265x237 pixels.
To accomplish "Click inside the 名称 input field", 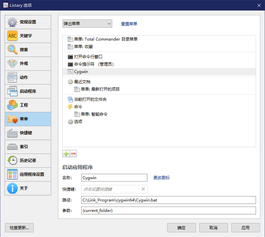I will pyautogui.click(x=114, y=178).
